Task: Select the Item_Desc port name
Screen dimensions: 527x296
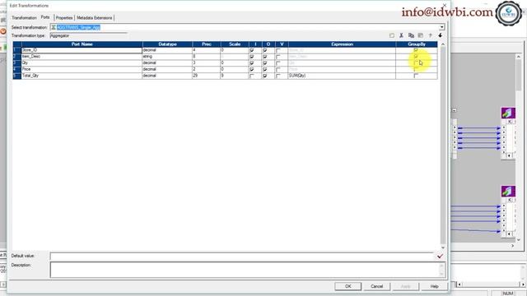Action: coord(31,57)
